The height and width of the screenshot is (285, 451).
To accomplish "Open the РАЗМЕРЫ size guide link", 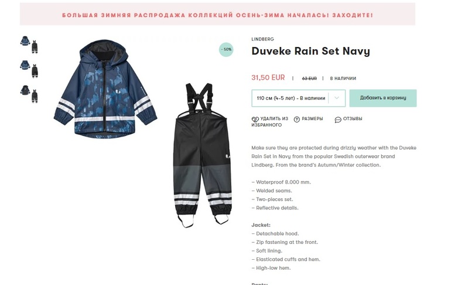I will [312, 118].
